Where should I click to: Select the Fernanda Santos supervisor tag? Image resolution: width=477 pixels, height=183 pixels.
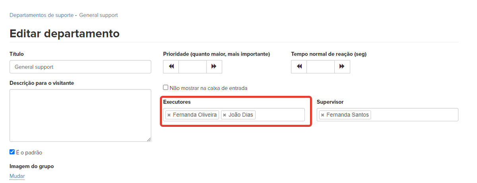coord(347,115)
